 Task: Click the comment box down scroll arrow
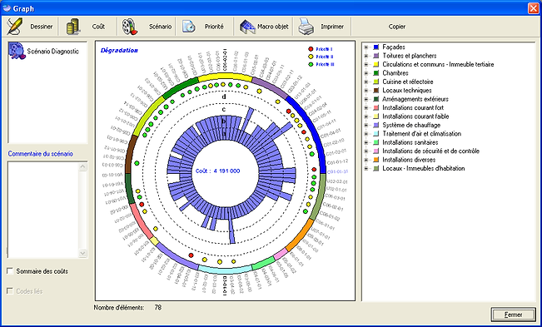coord(82,253)
